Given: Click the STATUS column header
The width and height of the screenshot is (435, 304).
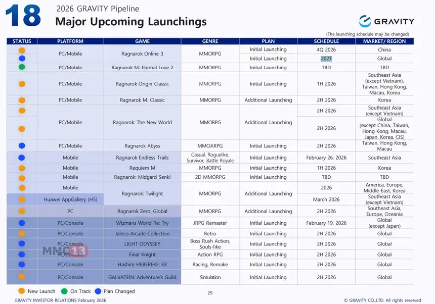Looking at the screenshot, I should tap(22, 41).
